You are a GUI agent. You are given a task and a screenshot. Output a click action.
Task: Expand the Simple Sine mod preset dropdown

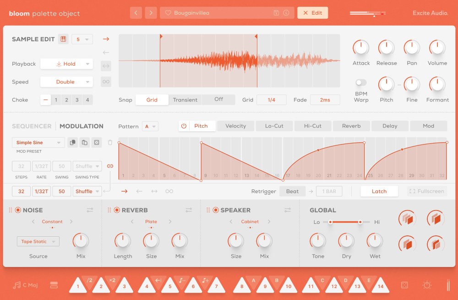point(38,143)
